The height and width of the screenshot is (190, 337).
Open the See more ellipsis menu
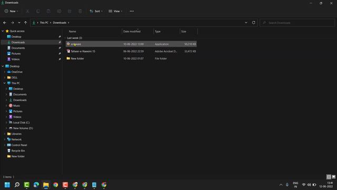tap(132, 11)
